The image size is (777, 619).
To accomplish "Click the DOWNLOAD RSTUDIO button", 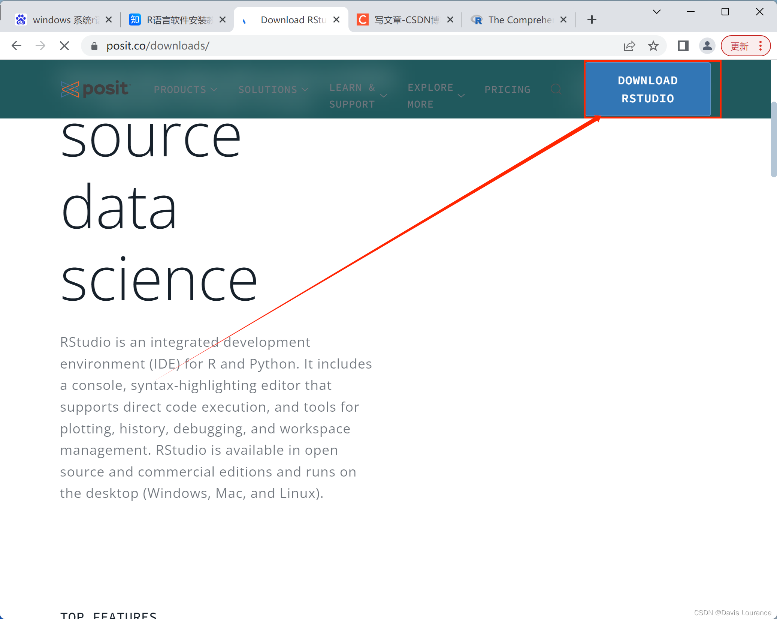I will [648, 89].
